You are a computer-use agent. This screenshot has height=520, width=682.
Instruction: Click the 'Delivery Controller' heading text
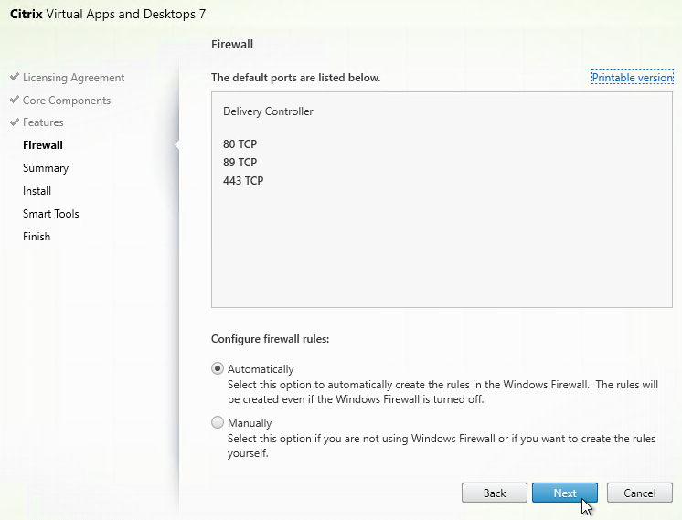[x=268, y=111]
